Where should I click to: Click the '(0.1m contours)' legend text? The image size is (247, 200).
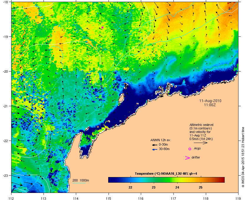201,128
